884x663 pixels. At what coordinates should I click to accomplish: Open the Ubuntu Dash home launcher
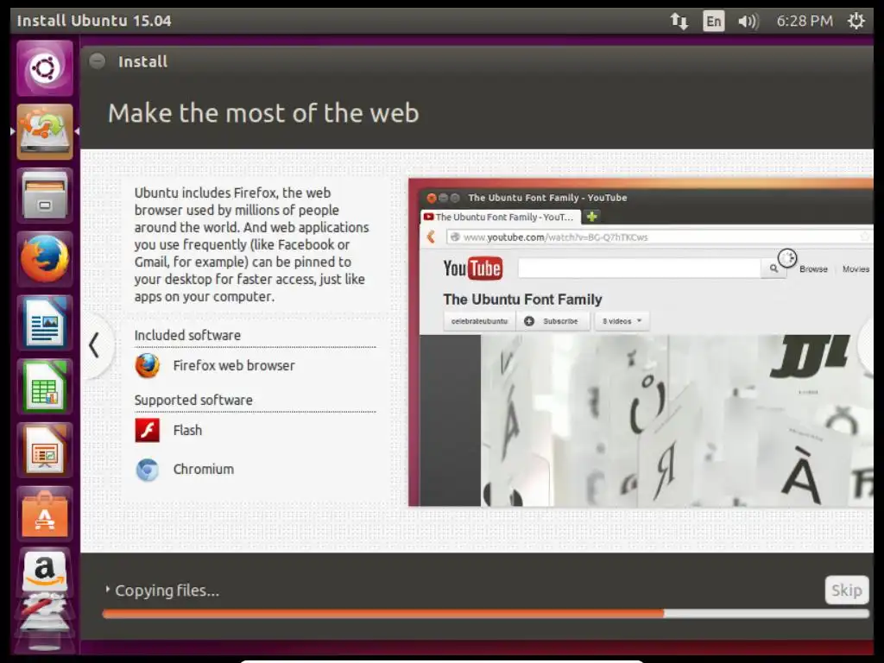tap(45, 68)
